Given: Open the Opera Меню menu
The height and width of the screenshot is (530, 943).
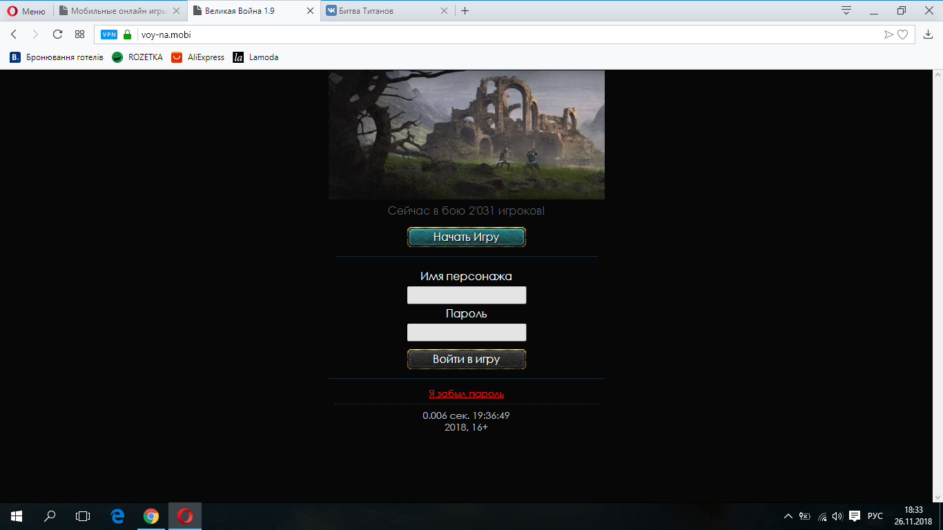Looking at the screenshot, I should coord(26,11).
